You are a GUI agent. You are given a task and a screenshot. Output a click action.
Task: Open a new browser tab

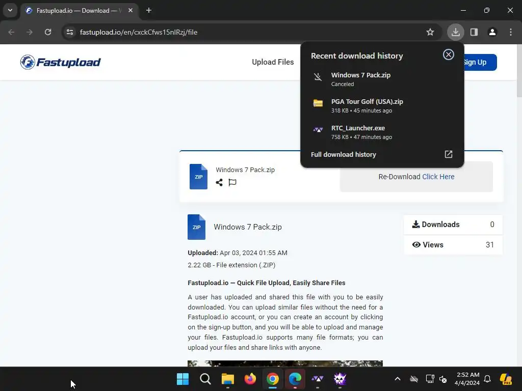(x=149, y=10)
